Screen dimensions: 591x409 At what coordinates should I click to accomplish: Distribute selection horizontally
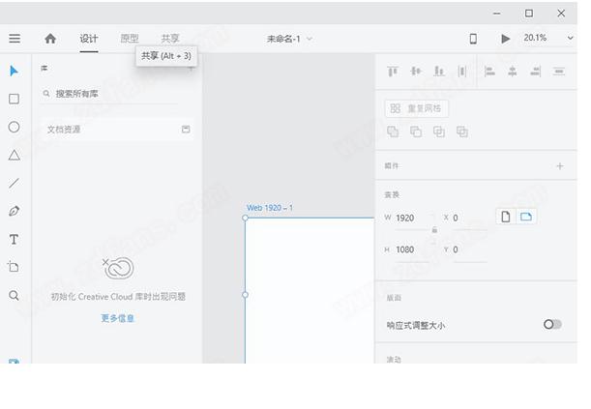pos(558,72)
